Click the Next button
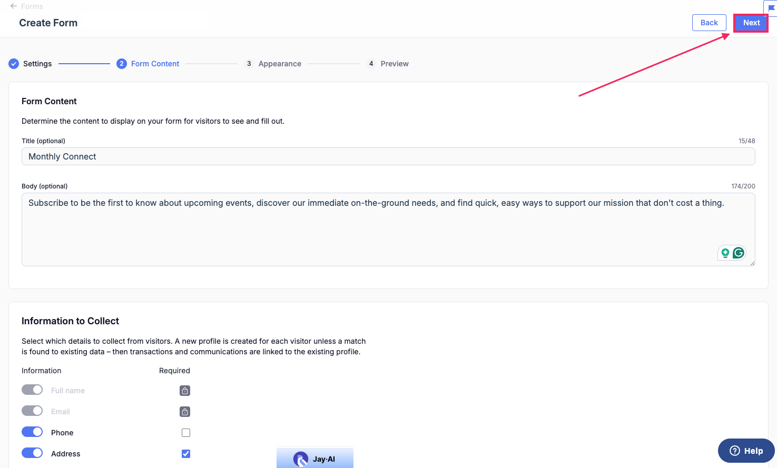Viewport: 777px width, 468px height. tap(751, 23)
